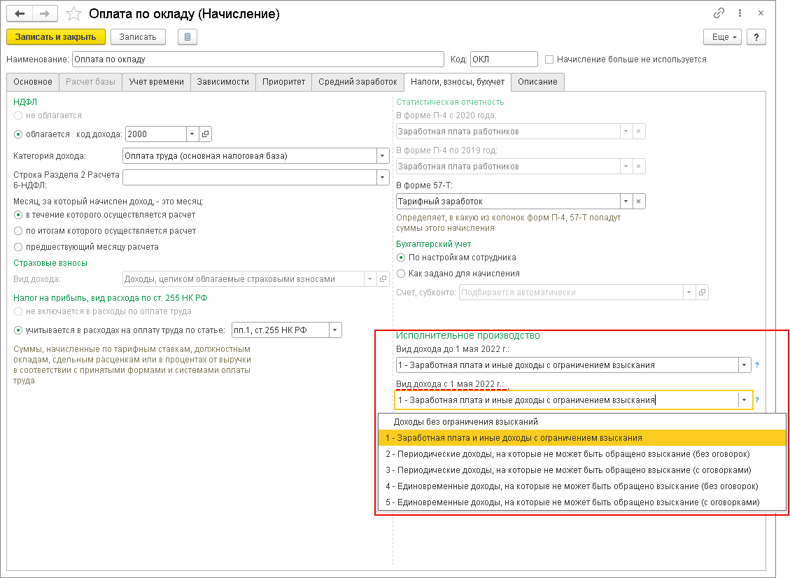Clear the 'В форме 57-Т' field
The width and height of the screenshot is (790, 578).
click(x=638, y=201)
